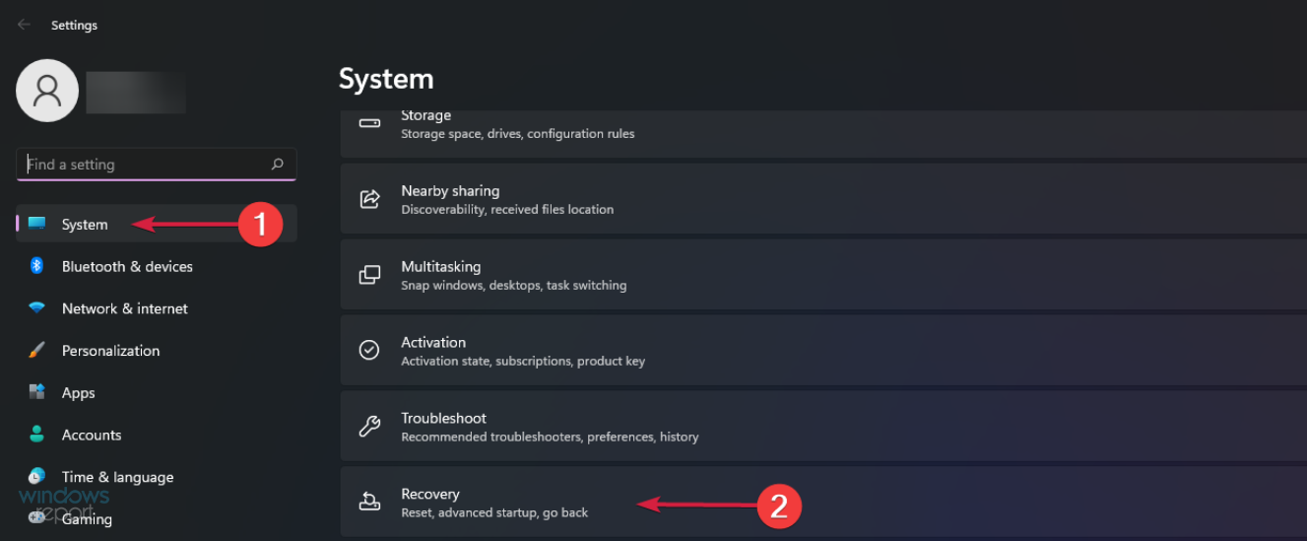Click the Bluetooth icon in sidebar

pos(36,266)
